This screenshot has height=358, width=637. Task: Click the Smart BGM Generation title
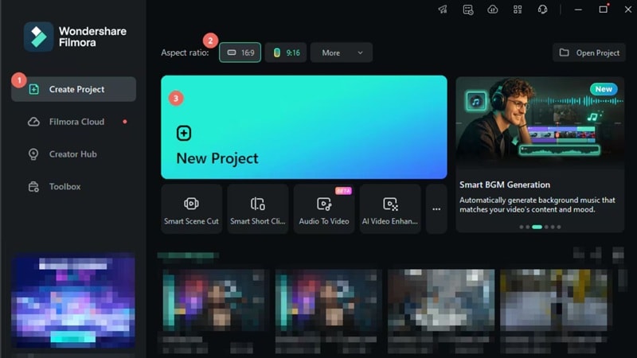pyautogui.click(x=505, y=185)
